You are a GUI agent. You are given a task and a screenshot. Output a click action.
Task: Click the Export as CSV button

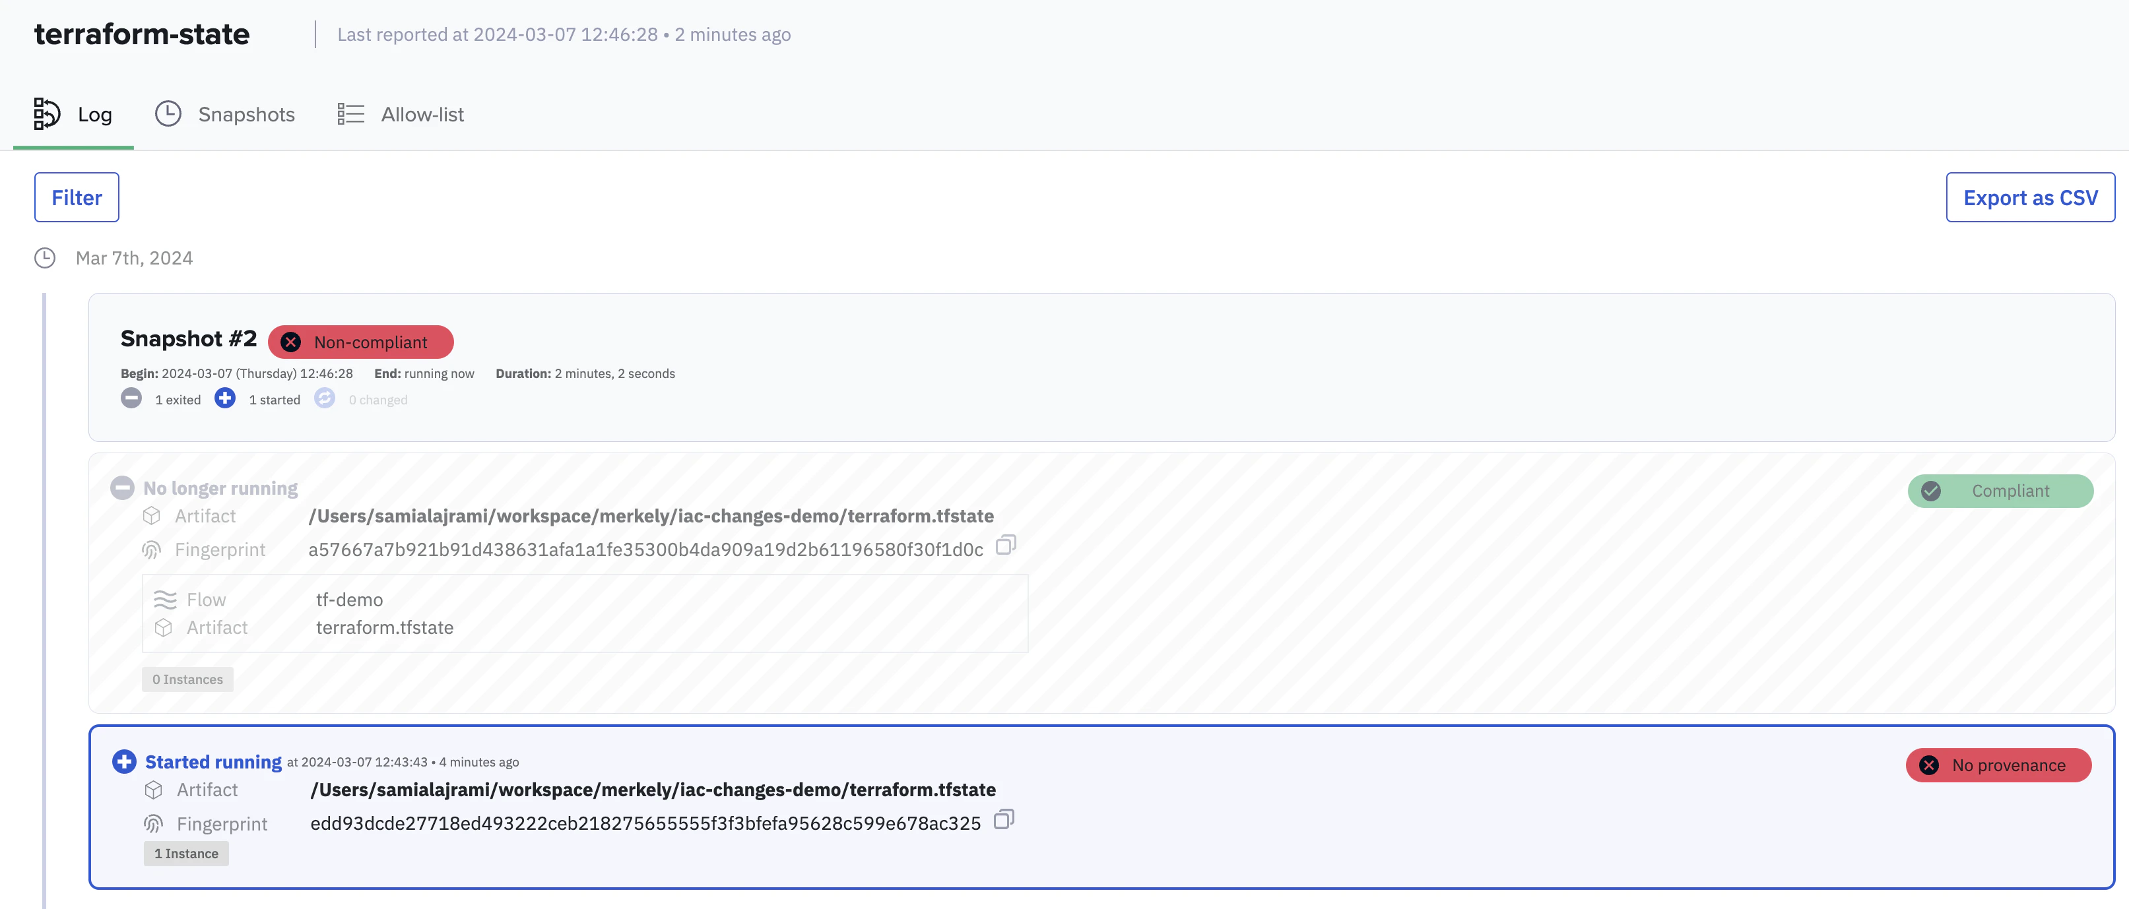coord(2031,197)
